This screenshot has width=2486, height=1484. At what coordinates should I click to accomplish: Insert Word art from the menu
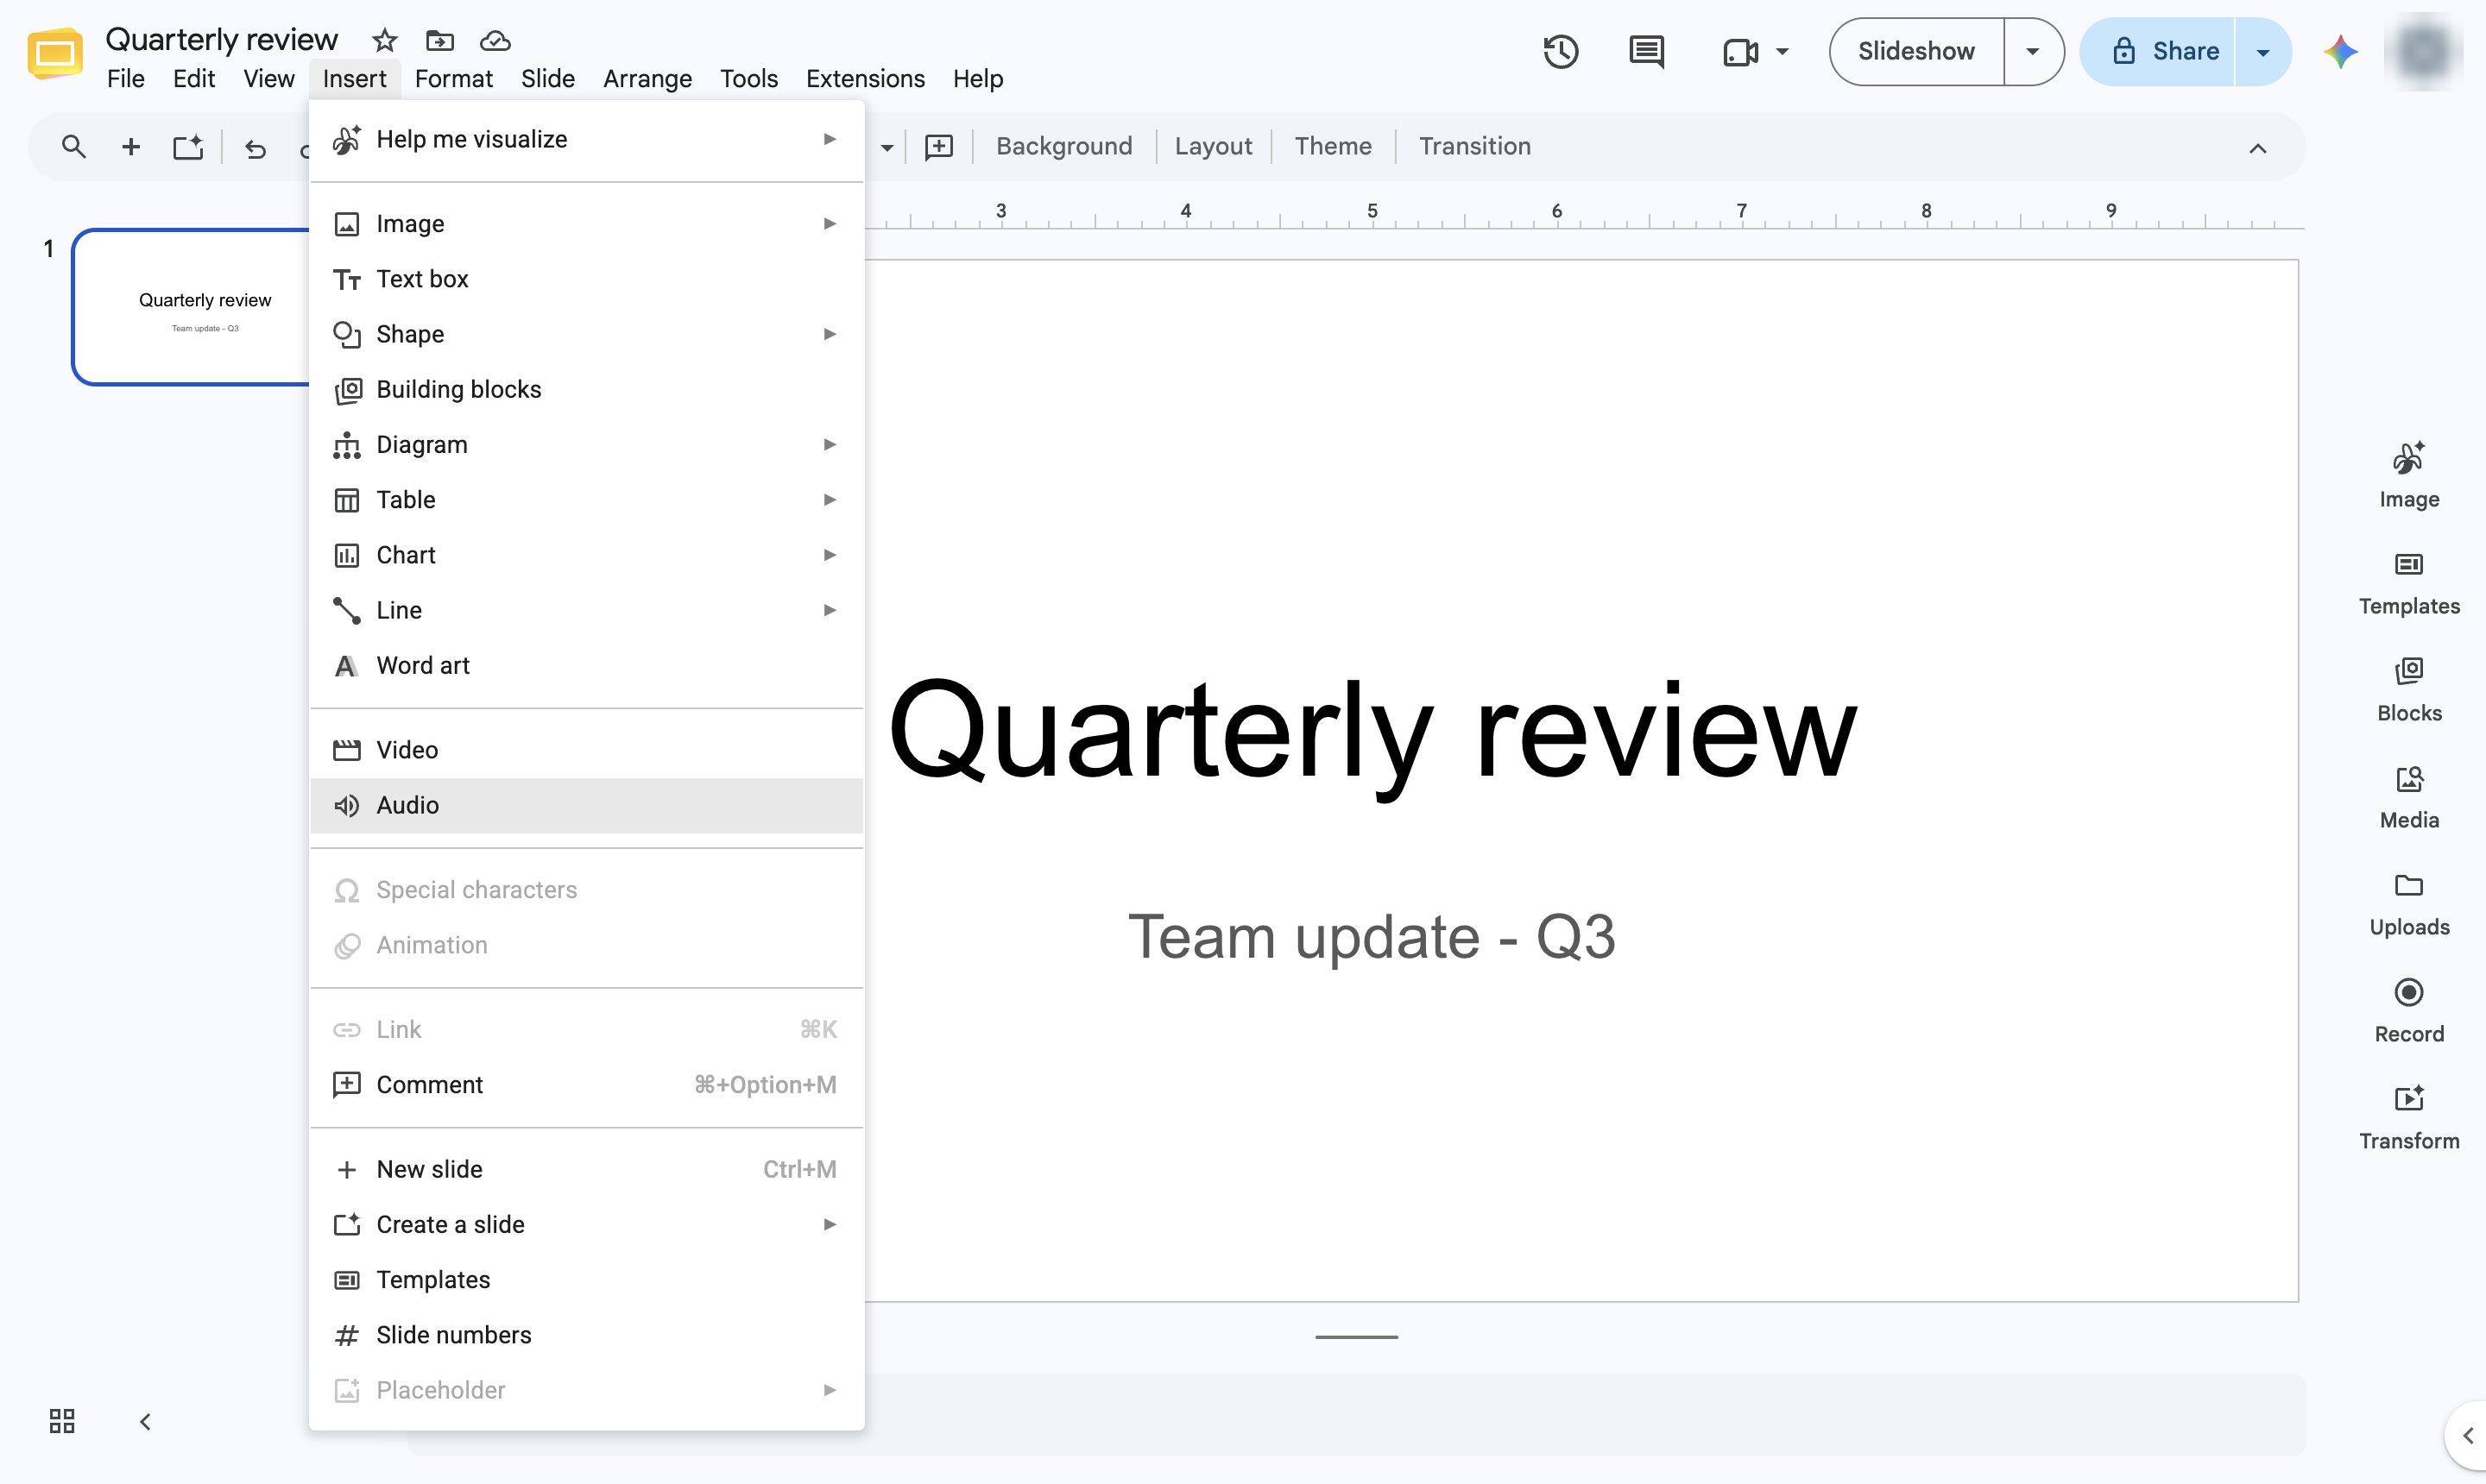(586, 665)
